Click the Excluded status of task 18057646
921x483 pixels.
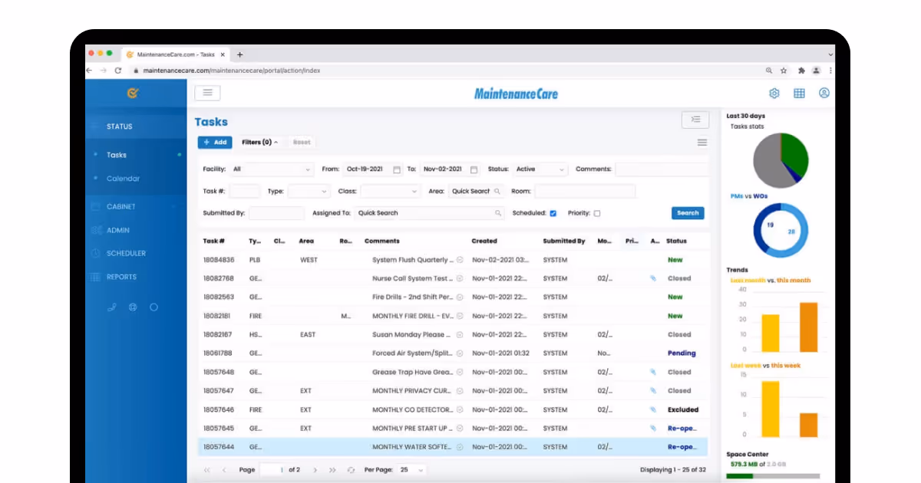(683, 410)
